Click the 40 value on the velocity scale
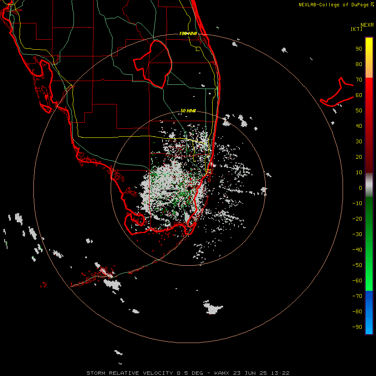The width and height of the screenshot is (376, 376). point(359,126)
